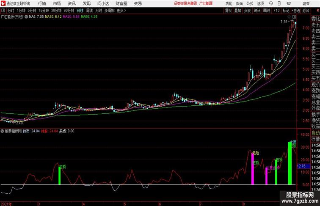Image resolution: width=320 pixels, height=206 pixels.
Task: Switch to the 60分钟 period tab
Action: [69, 11]
